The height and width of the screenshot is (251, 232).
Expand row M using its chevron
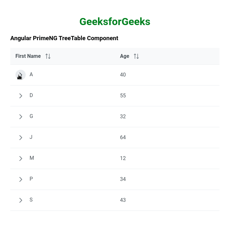pos(21,158)
